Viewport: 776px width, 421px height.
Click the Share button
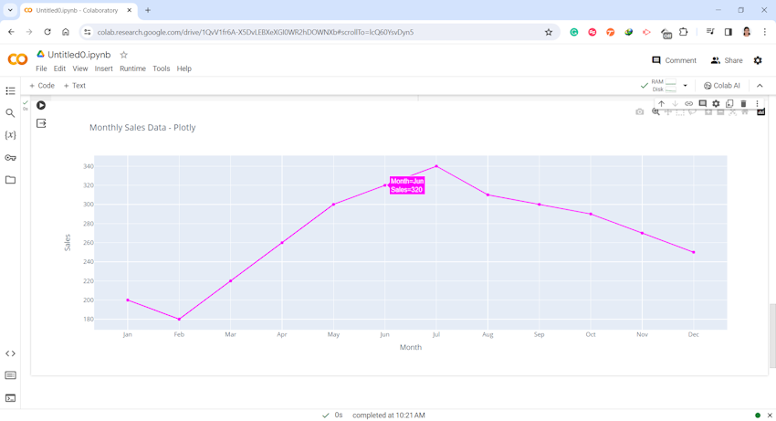click(x=727, y=60)
